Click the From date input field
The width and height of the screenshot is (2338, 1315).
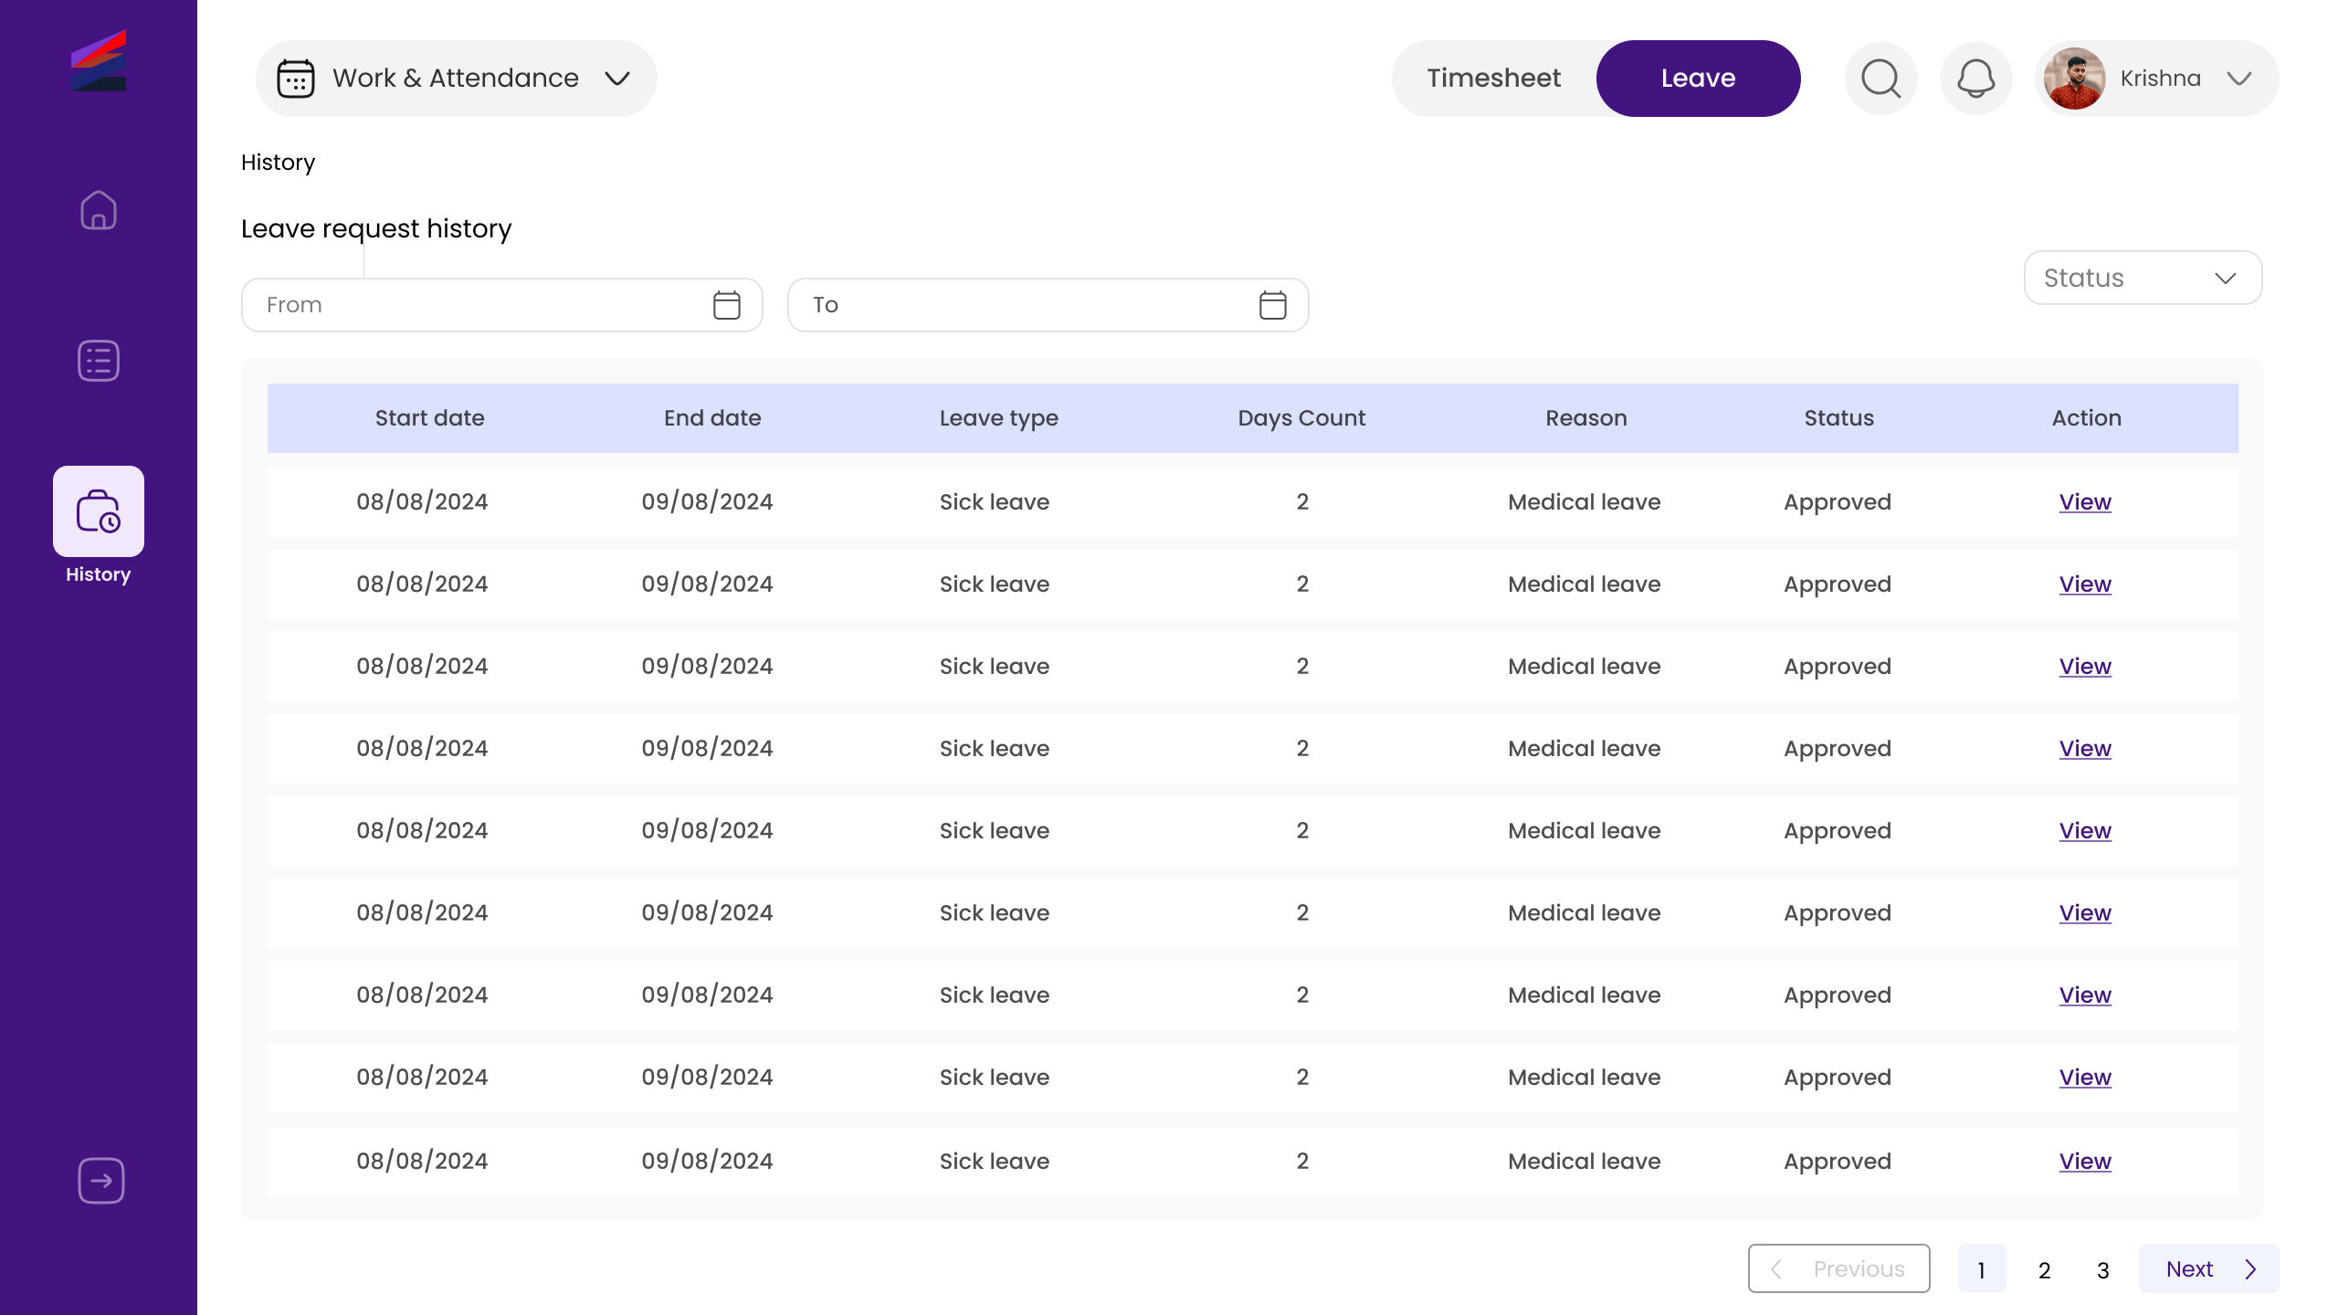tap(475, 305)
